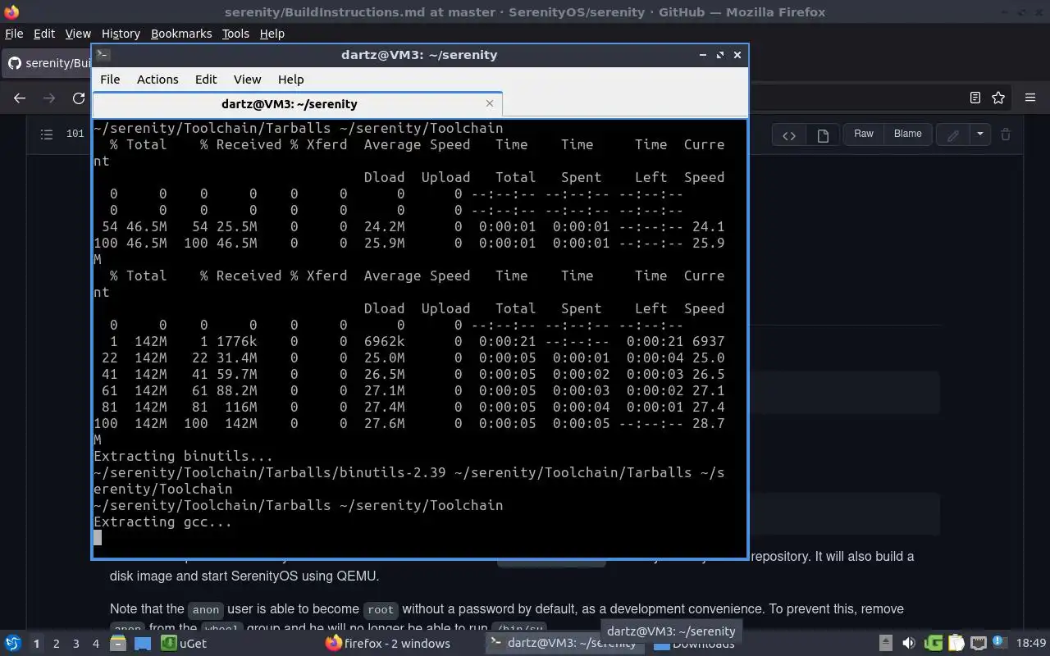Switch to workspace 3
The height and width of the screenshot is (656, 1050).
click(x=76, y=644)
